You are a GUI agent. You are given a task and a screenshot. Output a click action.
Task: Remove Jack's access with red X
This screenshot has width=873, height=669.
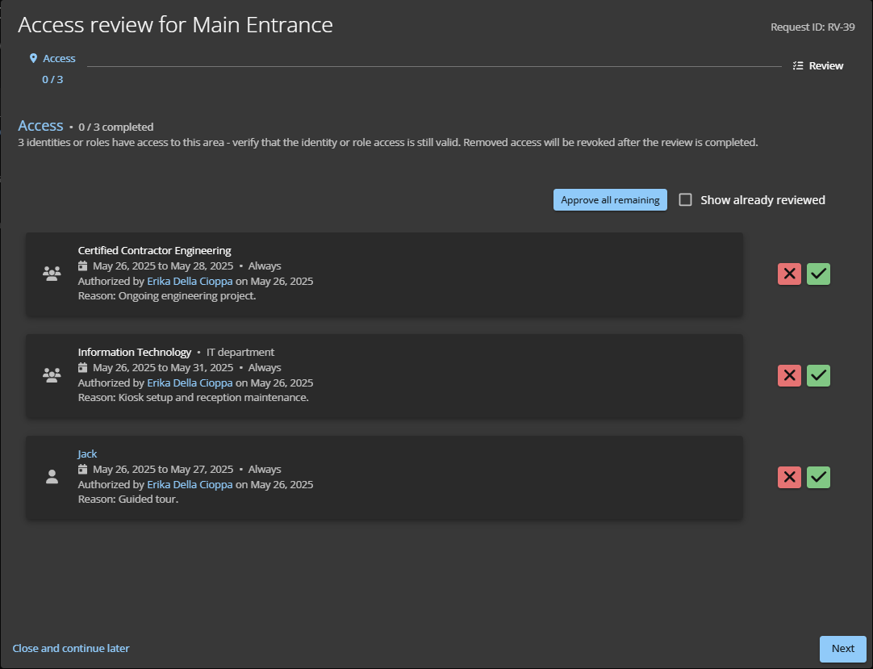(789, 478)
